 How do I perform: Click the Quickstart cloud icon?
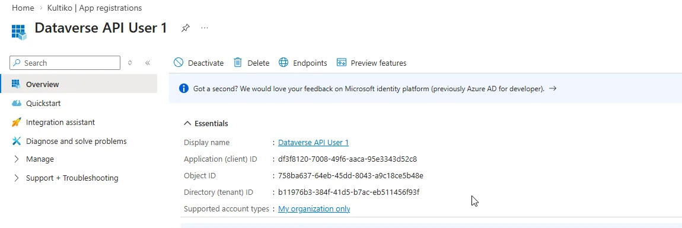pyautogui.click(x=16, y=104)
